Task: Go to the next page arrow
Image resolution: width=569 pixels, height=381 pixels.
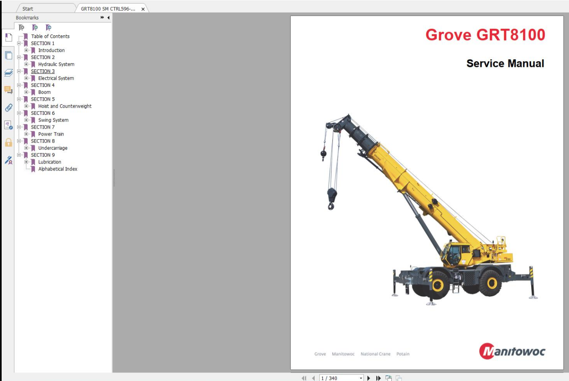Action: [369, 378]
